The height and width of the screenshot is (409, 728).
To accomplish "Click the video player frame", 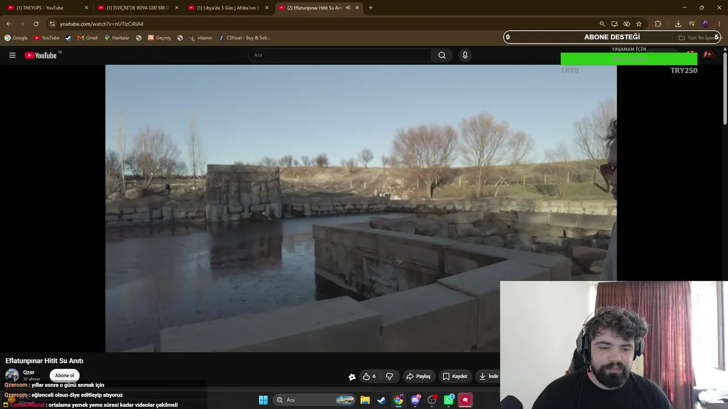I will click(361, 208).
